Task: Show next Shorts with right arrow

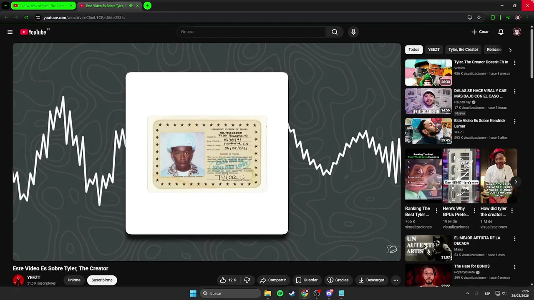Action: 516,182
